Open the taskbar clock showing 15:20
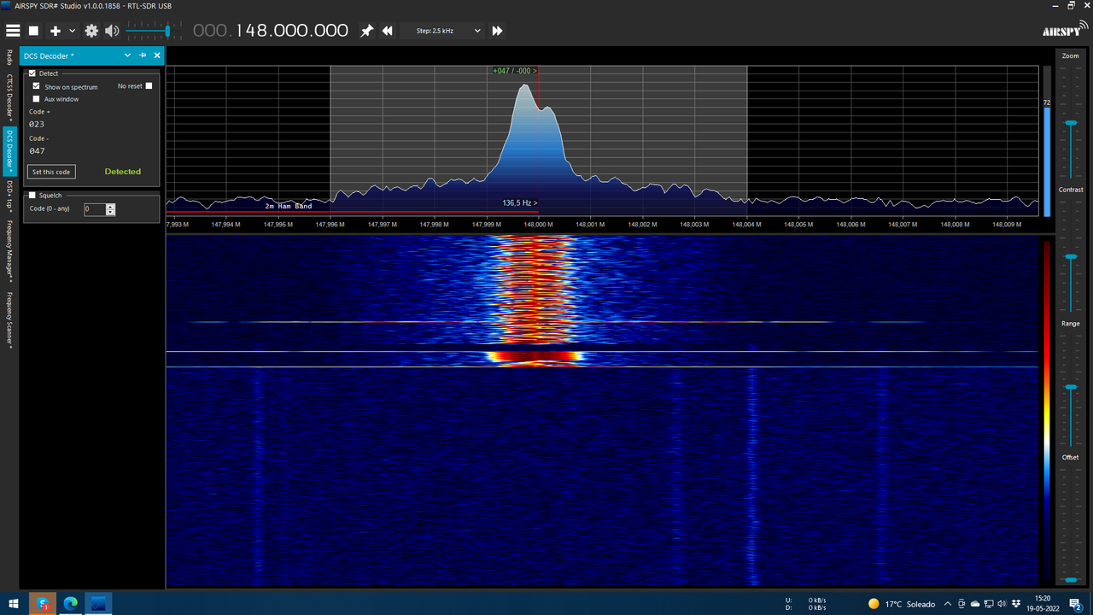The image size is (1093, 615). pyautogui.click(x=1043, y=604)
